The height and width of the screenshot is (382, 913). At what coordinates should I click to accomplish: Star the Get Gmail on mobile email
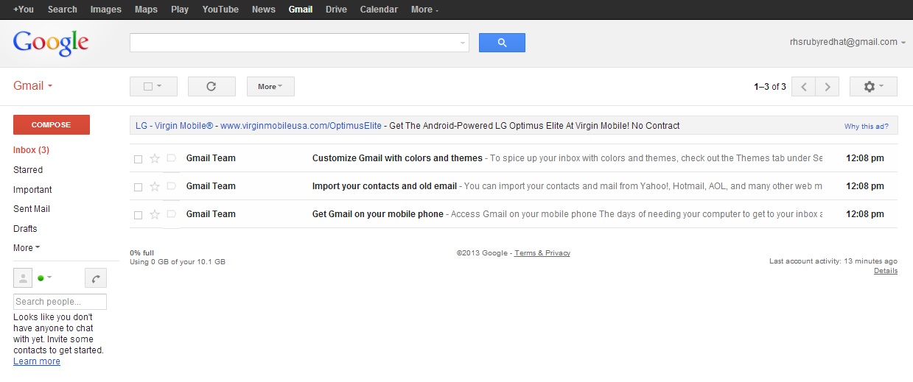155,214
